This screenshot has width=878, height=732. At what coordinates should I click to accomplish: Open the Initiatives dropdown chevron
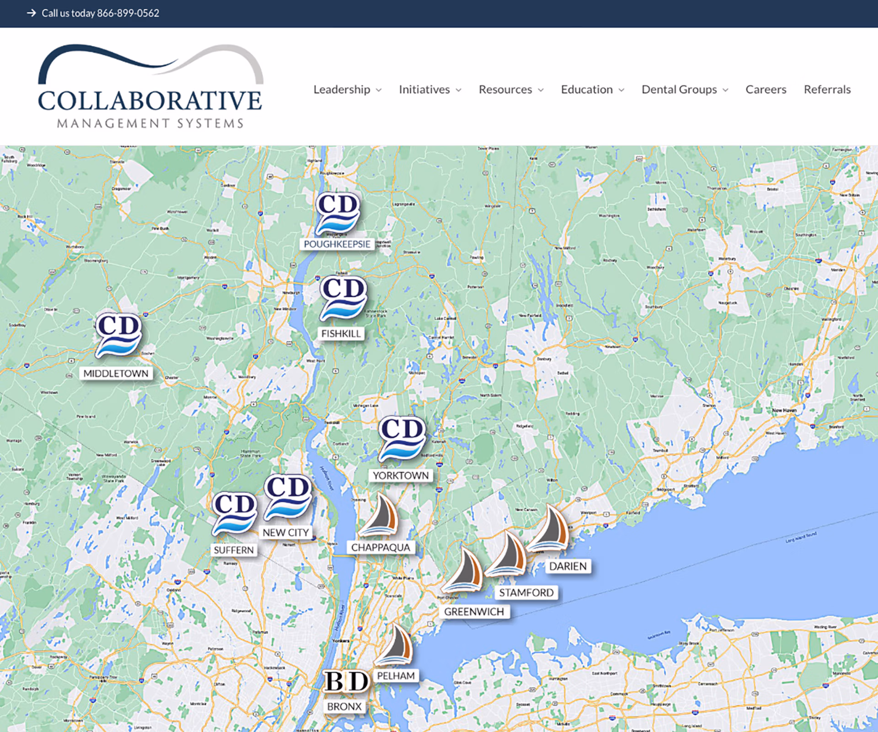(459, 90)
